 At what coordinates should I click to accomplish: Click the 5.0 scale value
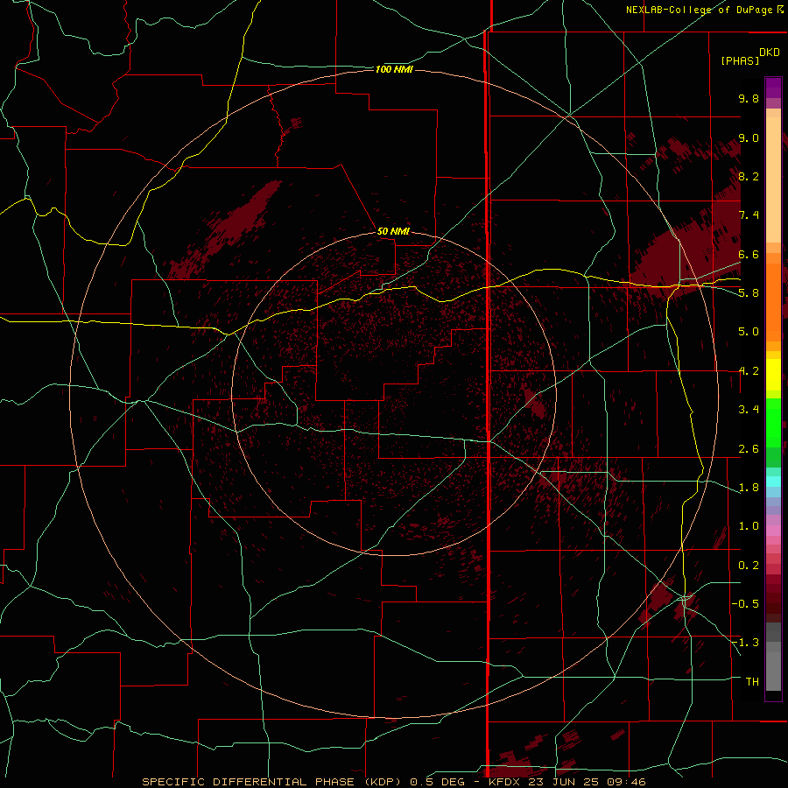coord(749,332)
